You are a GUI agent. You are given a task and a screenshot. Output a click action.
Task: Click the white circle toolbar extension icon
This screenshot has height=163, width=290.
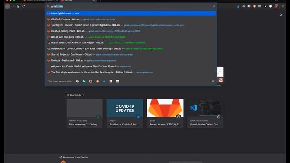pos(271,6)
